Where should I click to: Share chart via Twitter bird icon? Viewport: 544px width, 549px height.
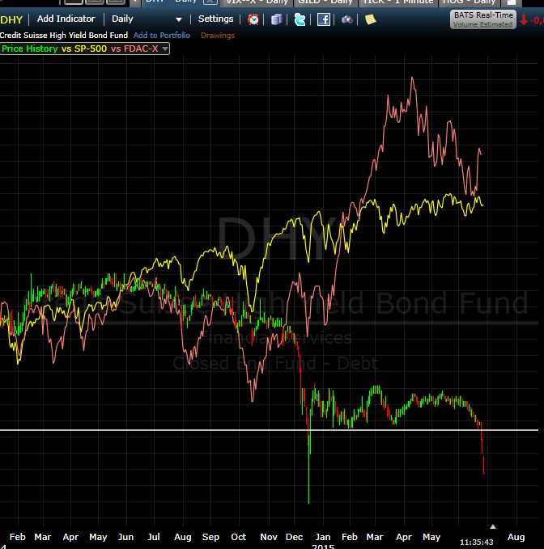tap(300, 19)
